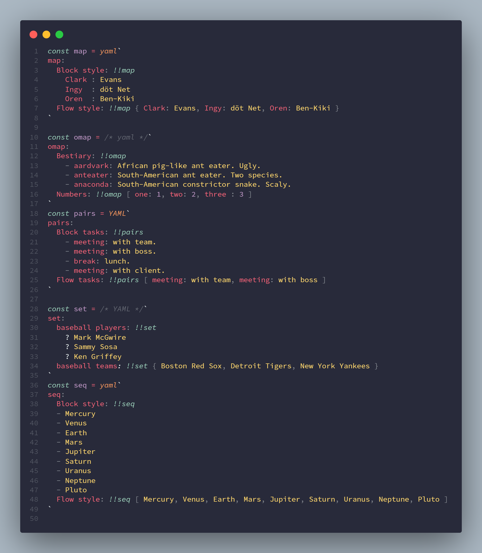482x553 pixels.
Task: Click the yellow minimize window dot
Action: pyautogui.click(x=46, y=34)
